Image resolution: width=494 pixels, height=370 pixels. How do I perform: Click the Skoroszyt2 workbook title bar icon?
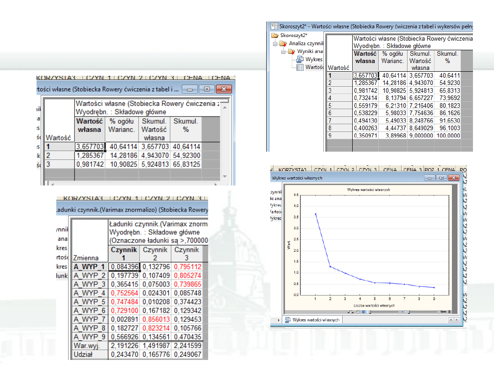tap(275, 26)
